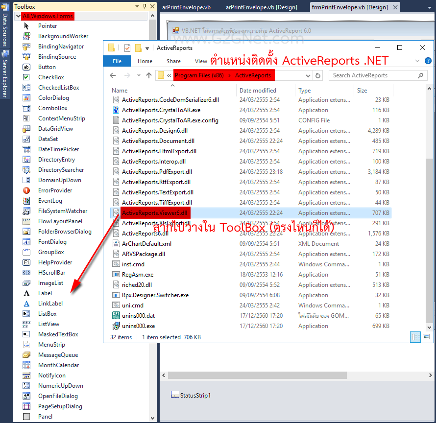Open the File tab in Explorer
This screenshot has width=436, height=423.
pos(117,61)
